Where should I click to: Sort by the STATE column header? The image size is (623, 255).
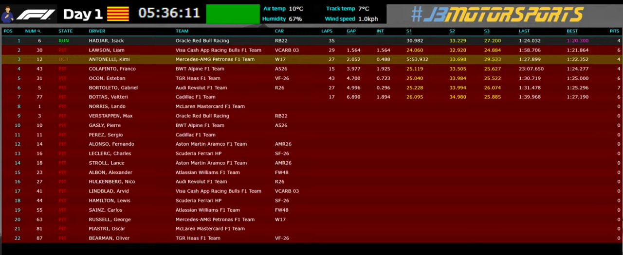coord(65,31)
